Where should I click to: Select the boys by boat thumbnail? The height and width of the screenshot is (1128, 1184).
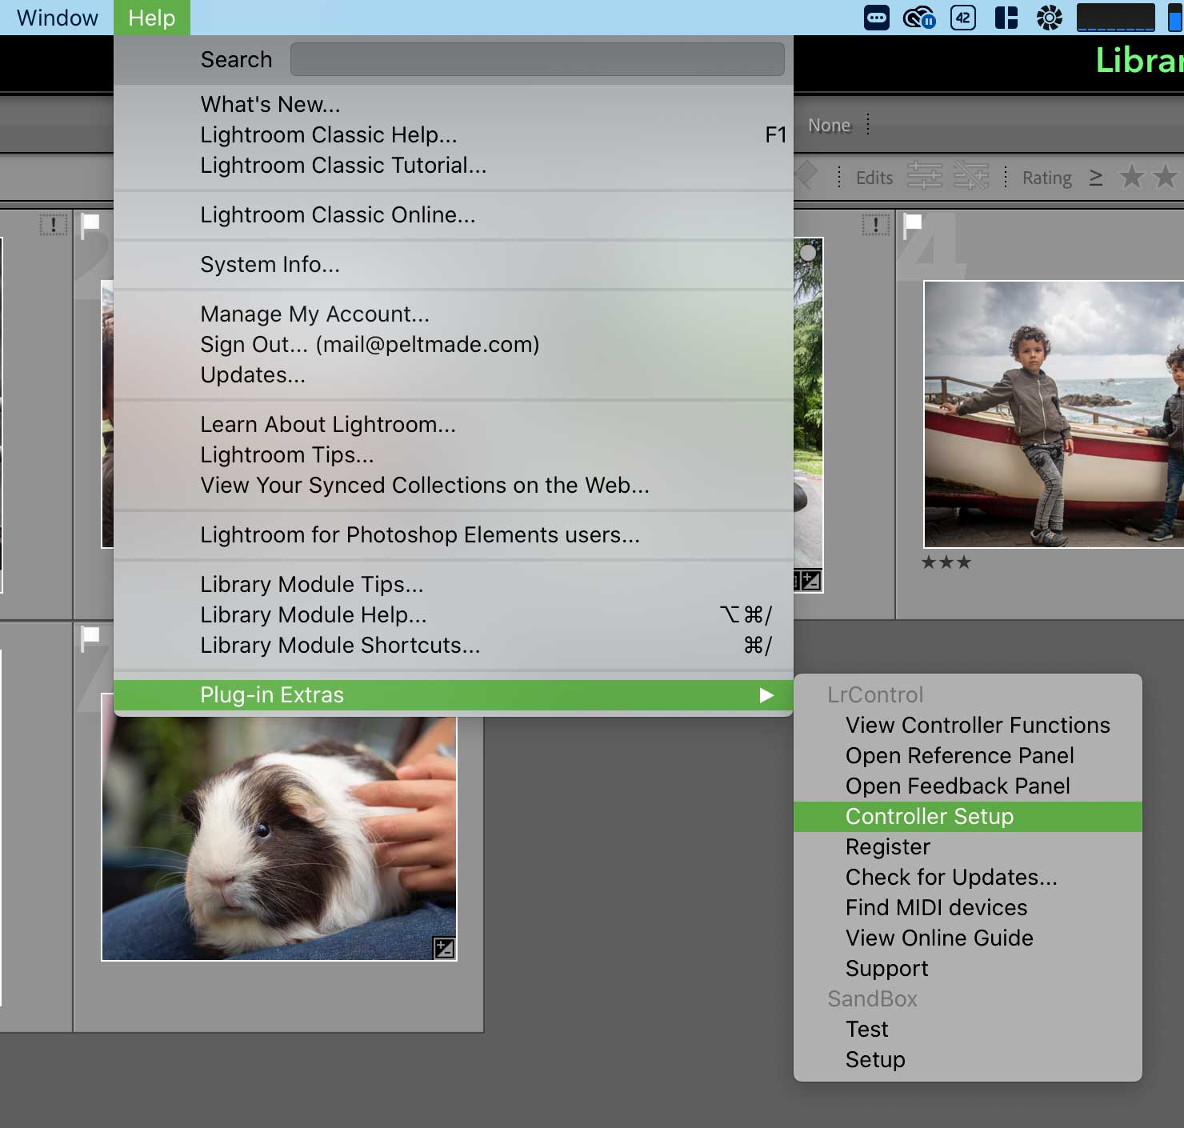pos(1054,414)
